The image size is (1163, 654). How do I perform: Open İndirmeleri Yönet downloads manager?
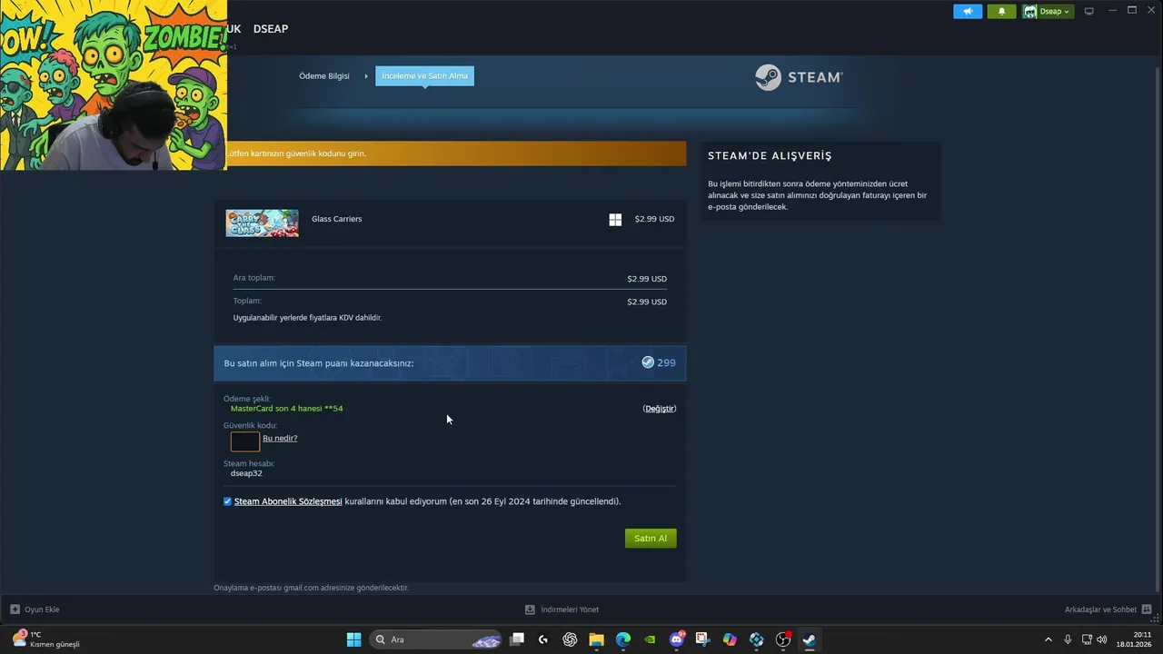tap(562, 609)
